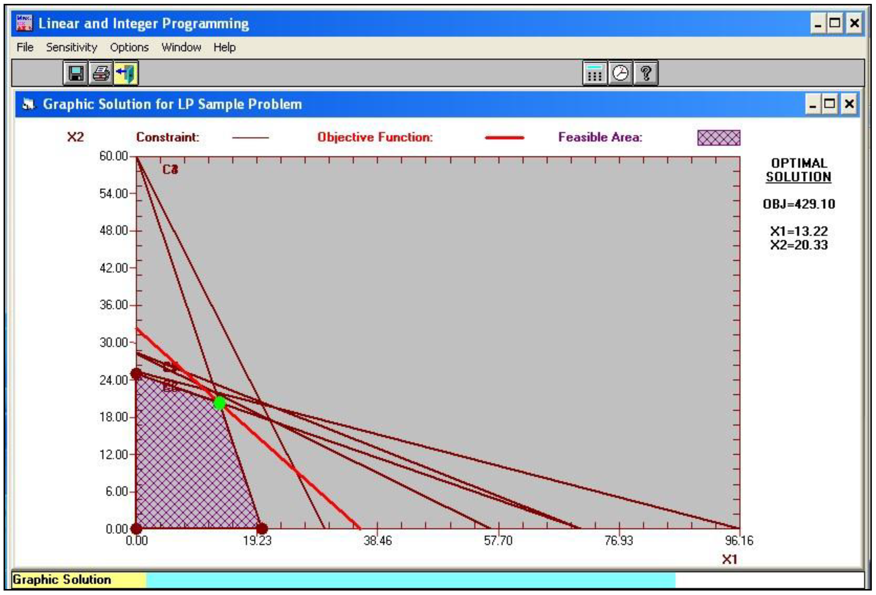Click the green optimal solution point

point(219,403)
